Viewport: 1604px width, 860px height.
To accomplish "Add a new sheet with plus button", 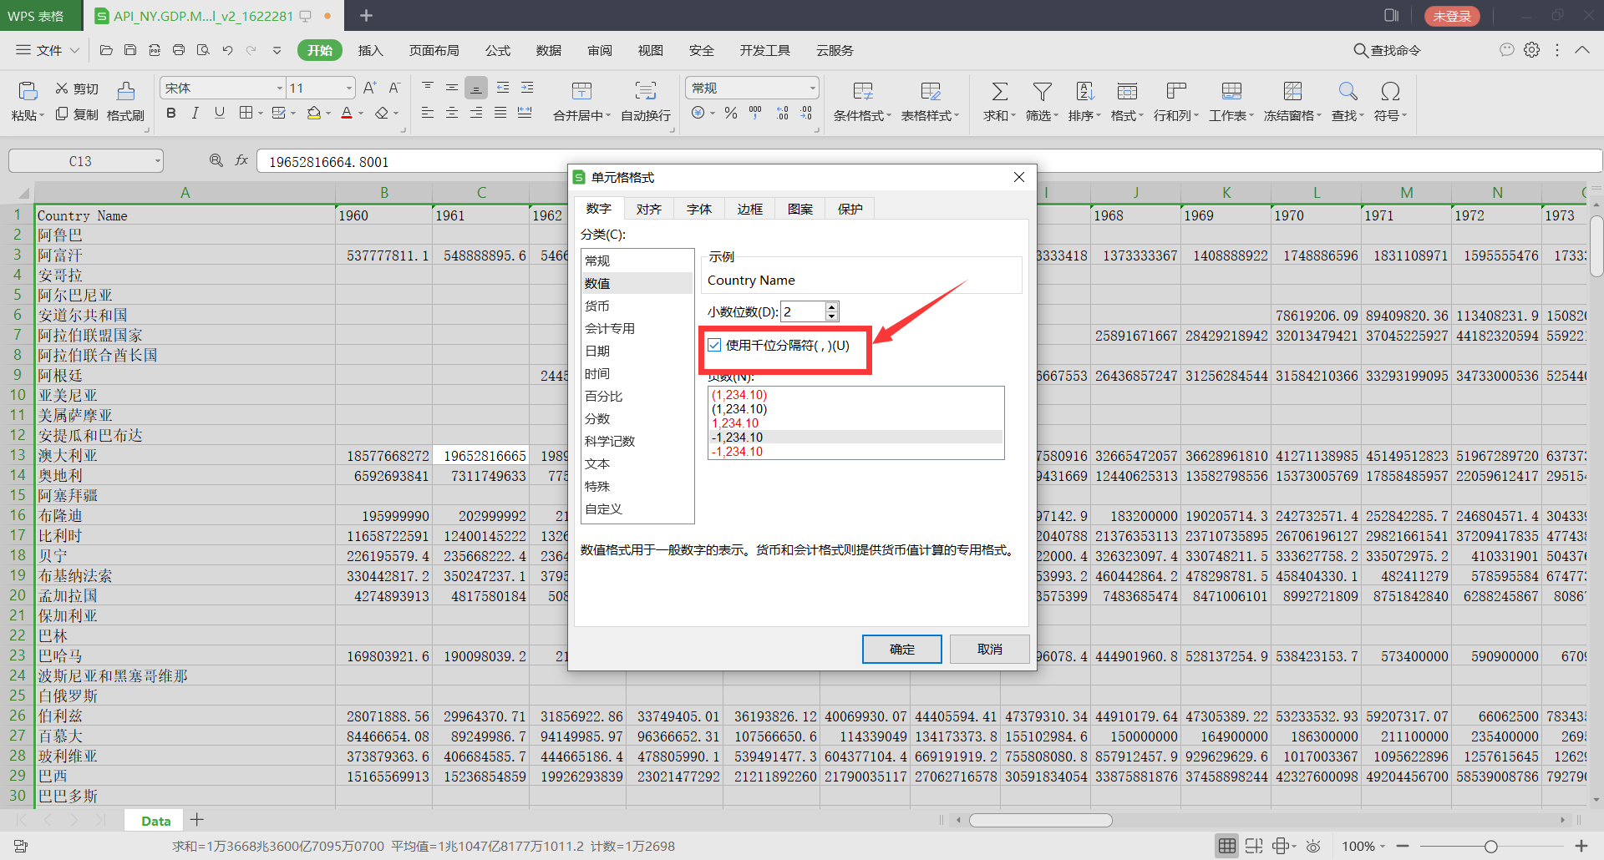I will click(197, 820).
